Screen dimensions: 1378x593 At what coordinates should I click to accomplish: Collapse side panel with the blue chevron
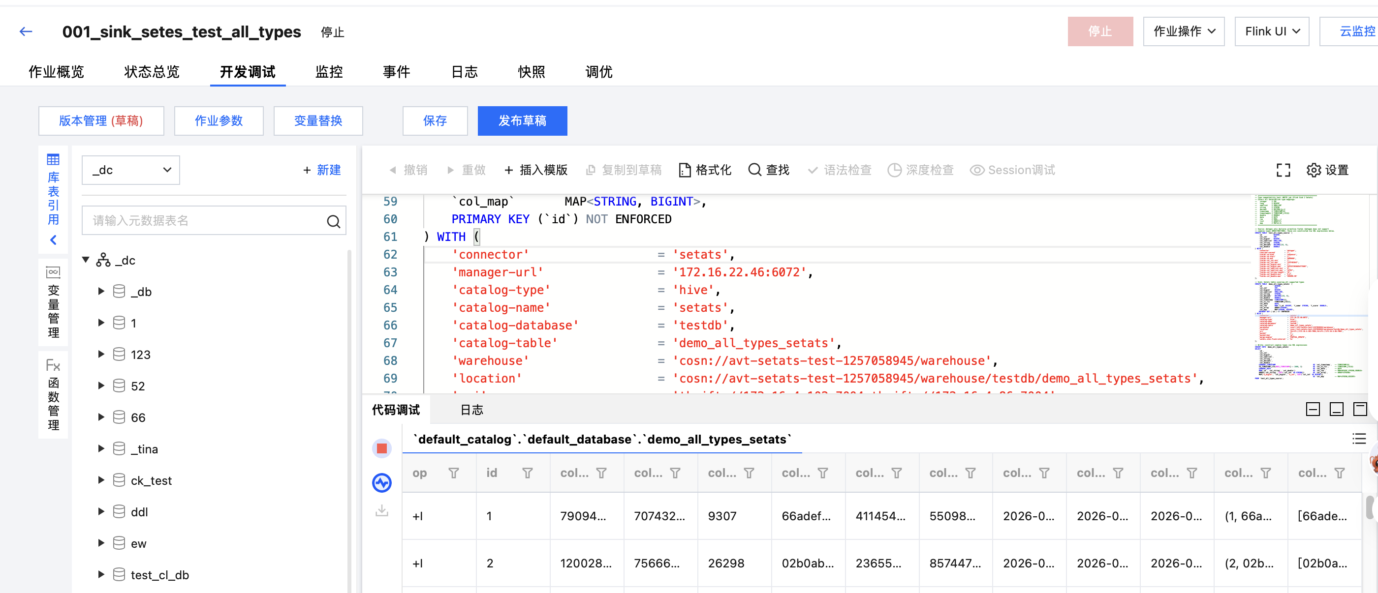point(53,240)
